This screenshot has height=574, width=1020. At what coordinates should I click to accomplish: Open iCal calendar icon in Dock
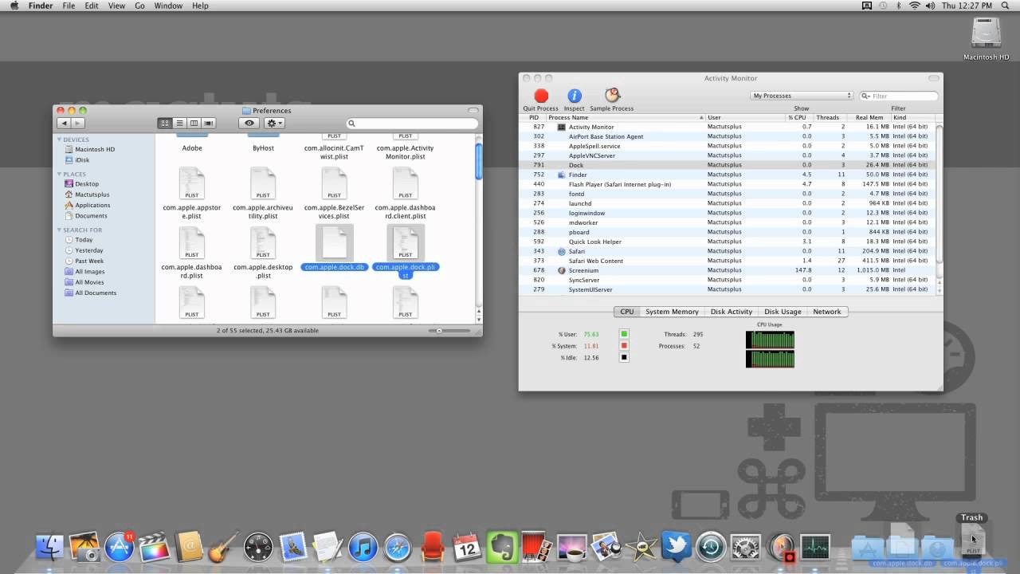pyautogui.click(x=467, y=547)
